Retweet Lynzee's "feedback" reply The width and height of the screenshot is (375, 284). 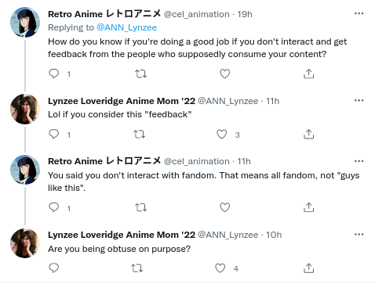coord(139,135)
